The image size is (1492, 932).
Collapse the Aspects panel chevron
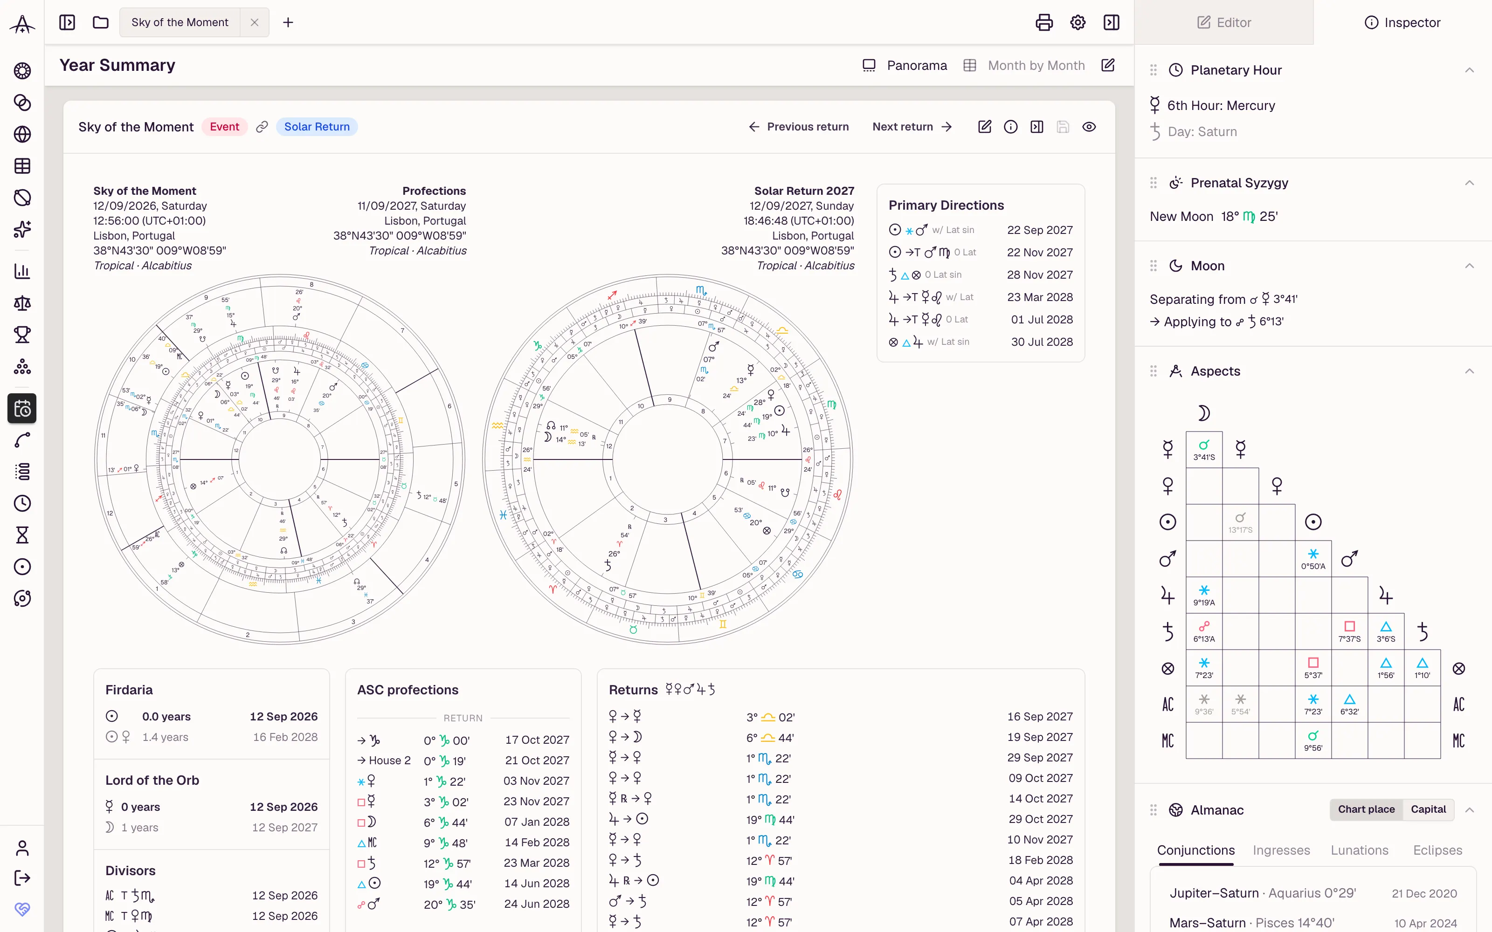(1469, 371)
